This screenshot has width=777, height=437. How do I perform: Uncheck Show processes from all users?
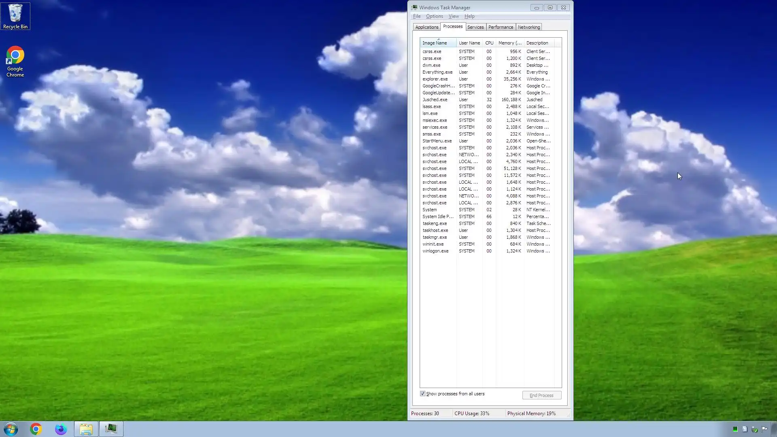[422, 394]
